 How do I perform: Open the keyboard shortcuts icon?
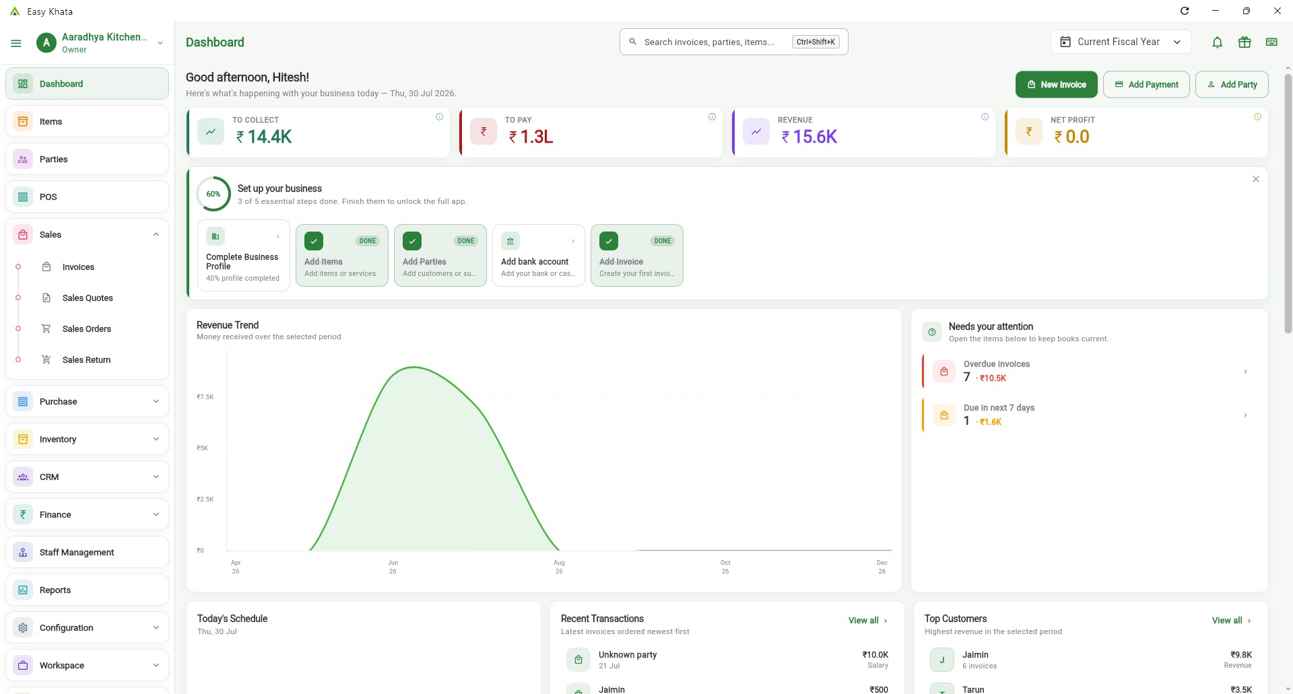click(x=1271, y=42)
